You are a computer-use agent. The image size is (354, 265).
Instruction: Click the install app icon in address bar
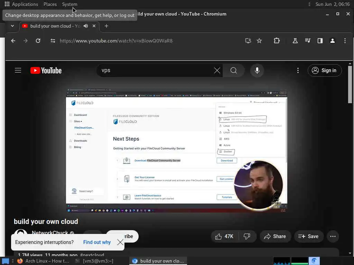pyautogui.click(x=248, y=41)
